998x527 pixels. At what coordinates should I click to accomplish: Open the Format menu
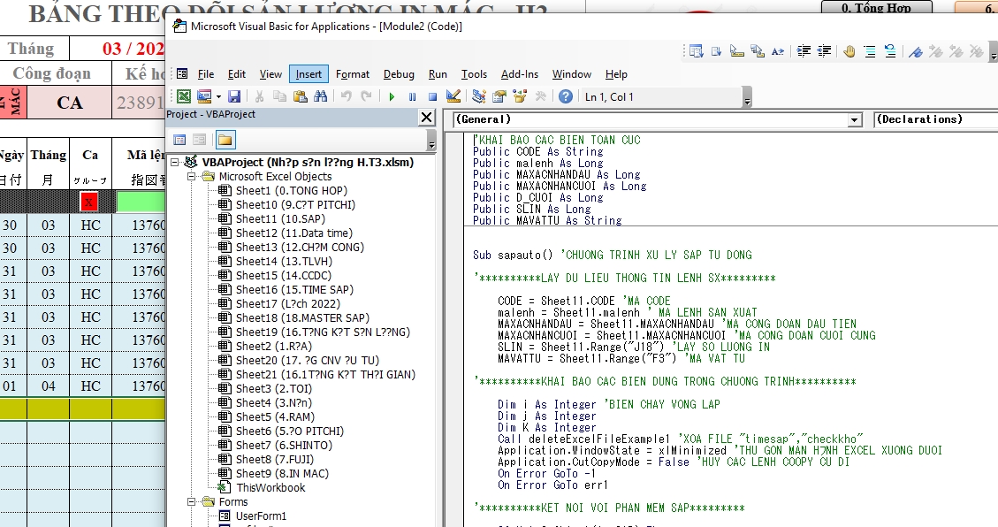tap(353, 74)
